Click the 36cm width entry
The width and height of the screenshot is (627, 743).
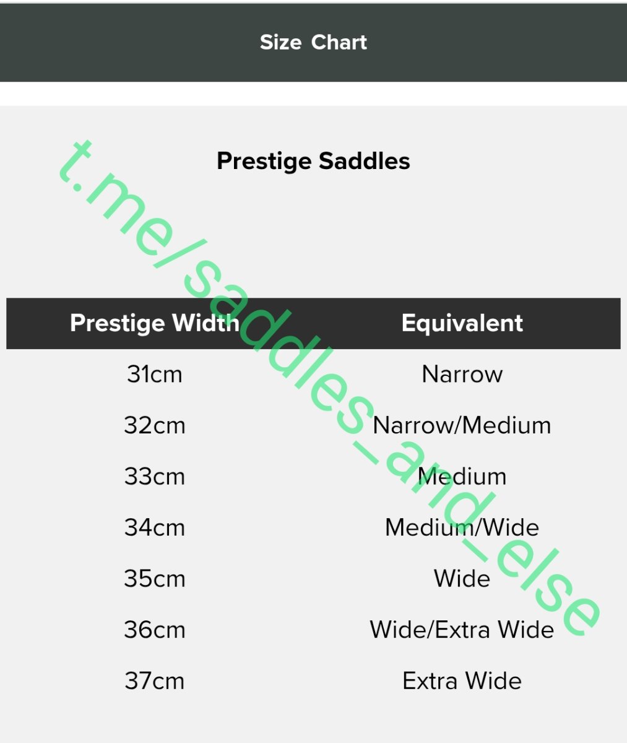pyautogui.click(x=154, y=630)
